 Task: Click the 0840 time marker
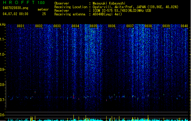point(184,26)
